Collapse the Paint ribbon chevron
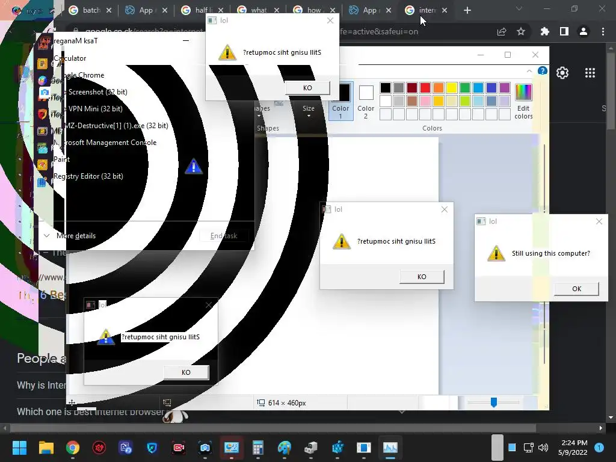The image size is (616, 462). [x=529, y=71]
